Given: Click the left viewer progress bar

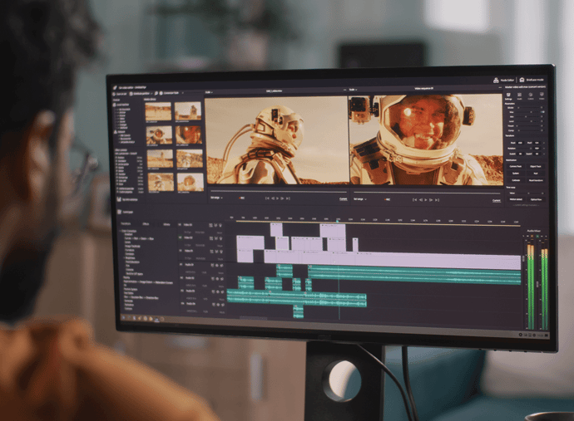Looking at the screenshot, I should tap(278, 191).
